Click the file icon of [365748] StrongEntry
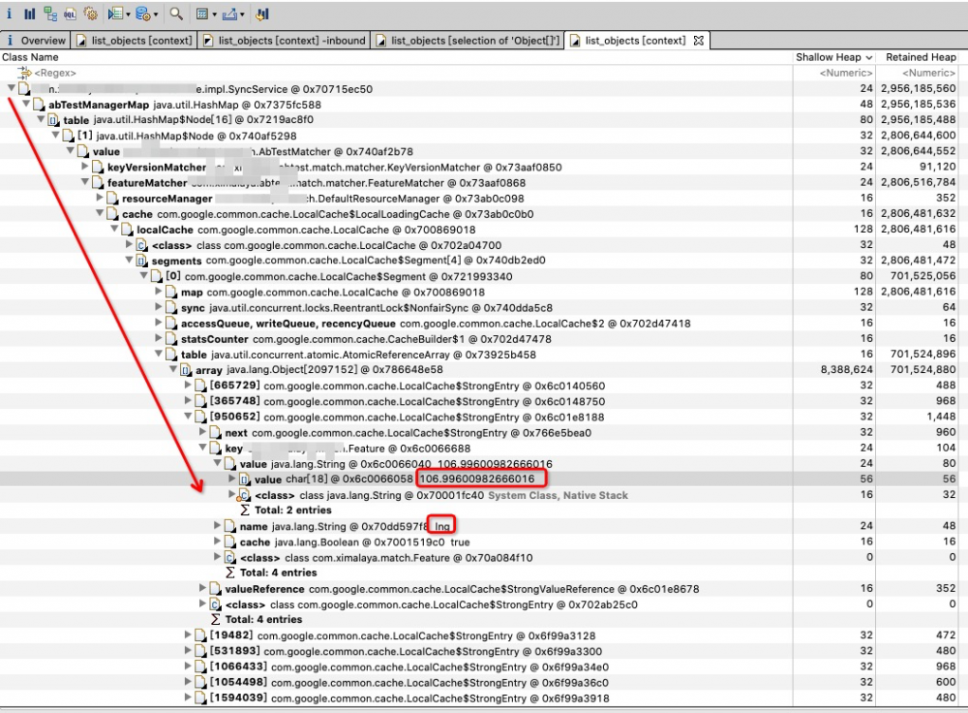Viewport: 968px width, 713px height. point(200,401)
